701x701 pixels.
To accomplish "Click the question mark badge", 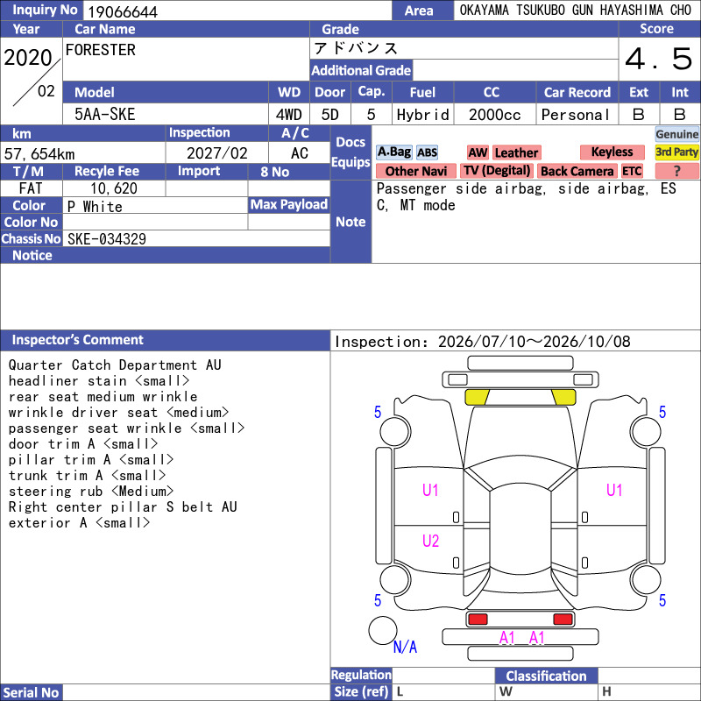I will pos(676,171).
